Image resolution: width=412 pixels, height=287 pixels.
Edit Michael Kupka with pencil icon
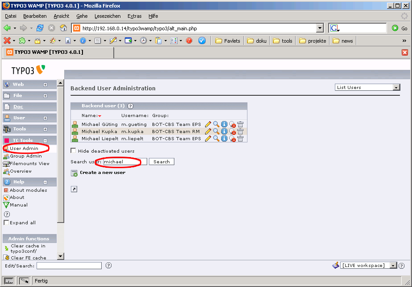pos(208,131)
